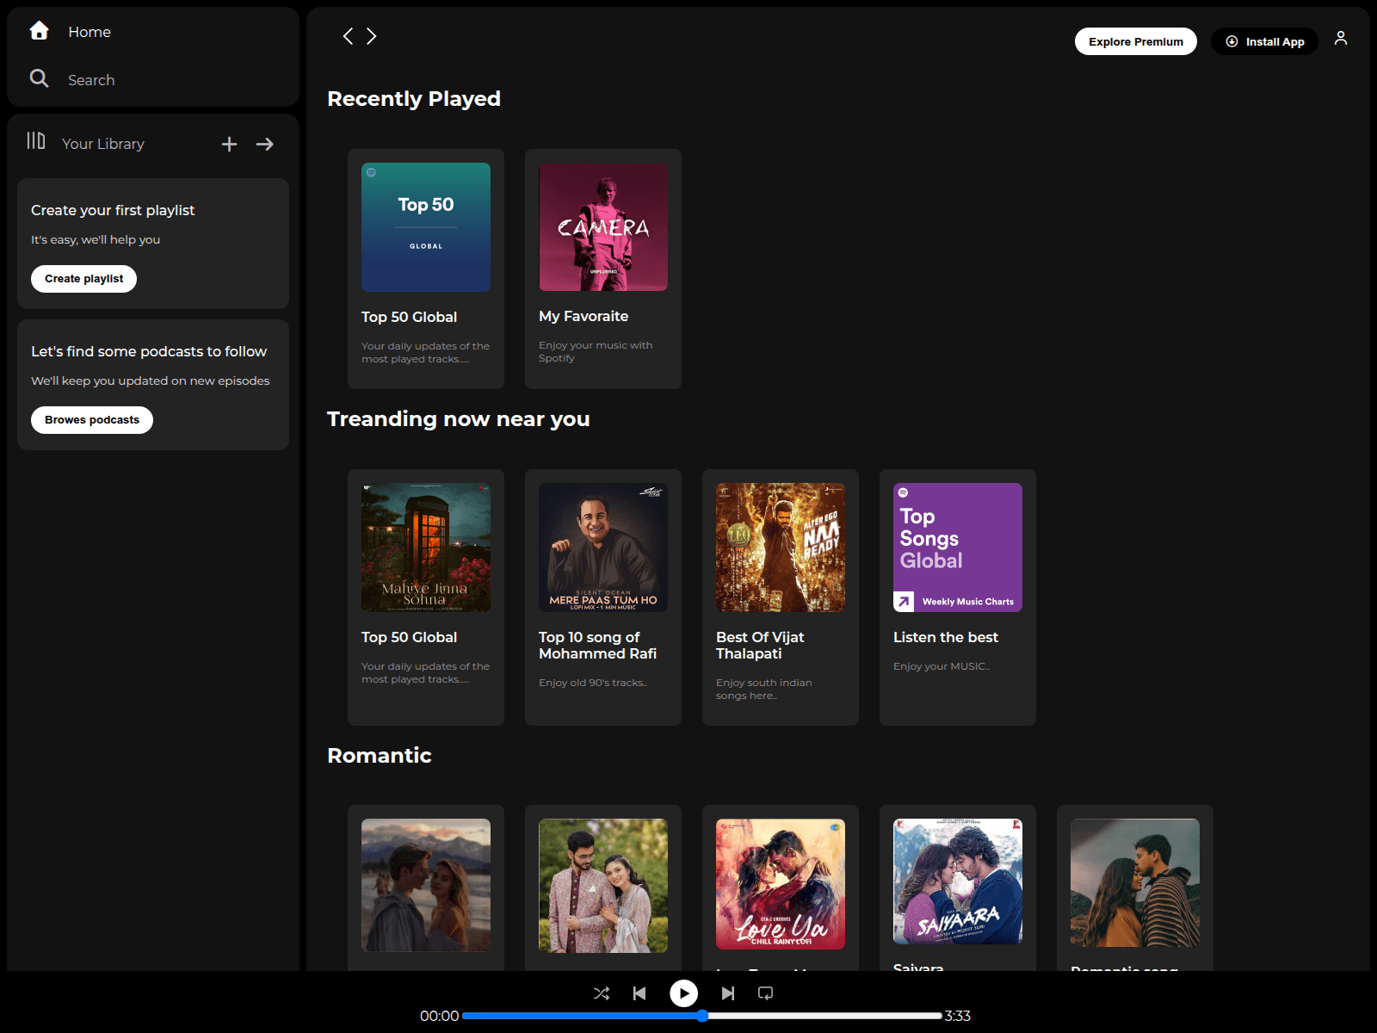Open the Your Library bars icon
1377x1033 pixels.
pyautogui.click(x=36, y=140)
